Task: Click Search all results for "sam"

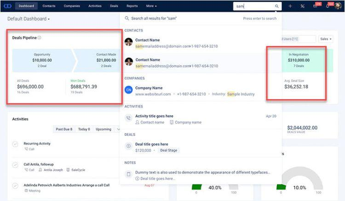Action: point(154,18)
